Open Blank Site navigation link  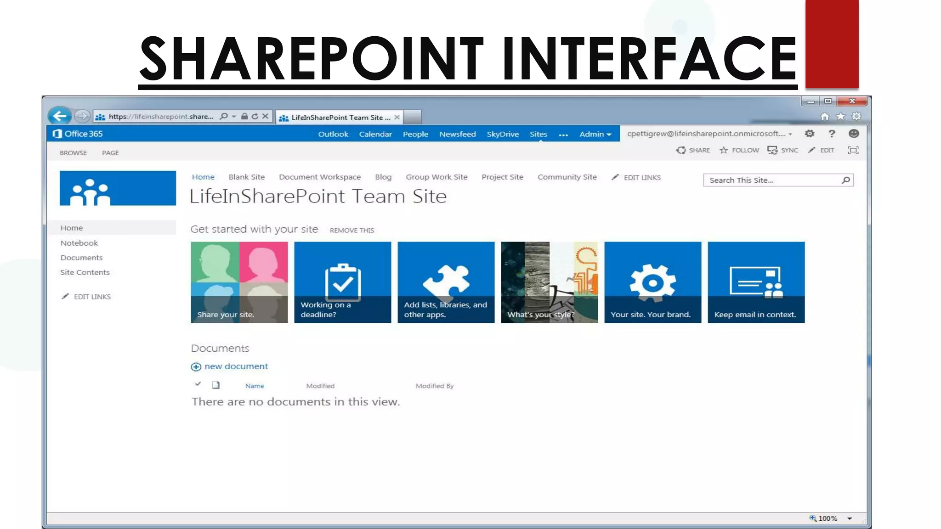pyautogui.click(x=247, y=177)
